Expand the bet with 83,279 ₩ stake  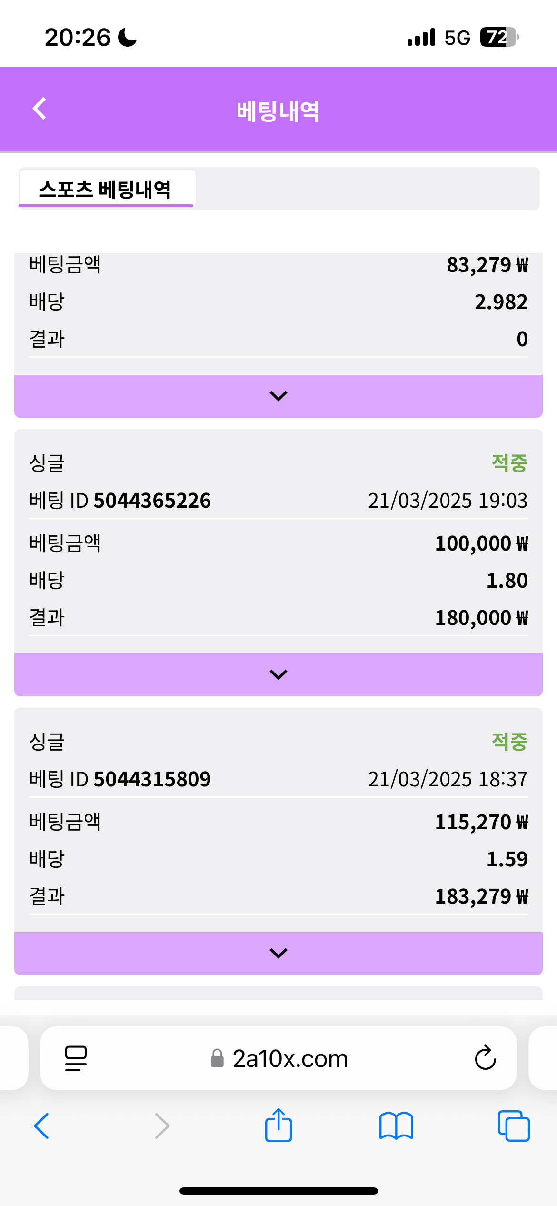pyautogui.click(x=278, y=396)
